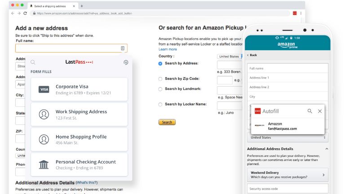This screenshot has height=194, width=345.
Task: Select Search by Zip Code radio button
Action: pos(160,79)
